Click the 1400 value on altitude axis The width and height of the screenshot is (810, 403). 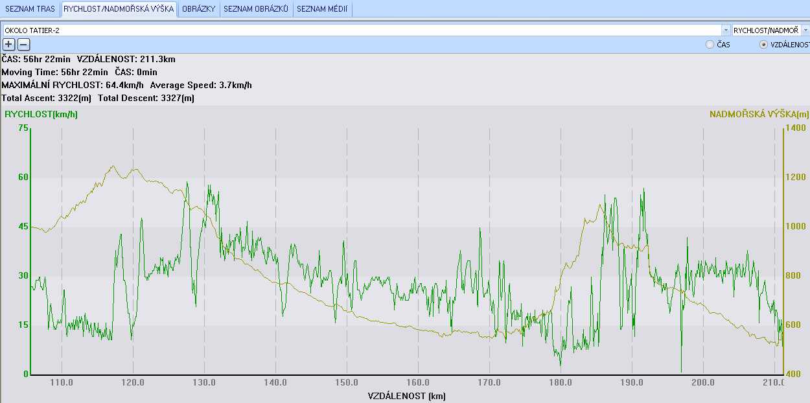coord(796,128)
